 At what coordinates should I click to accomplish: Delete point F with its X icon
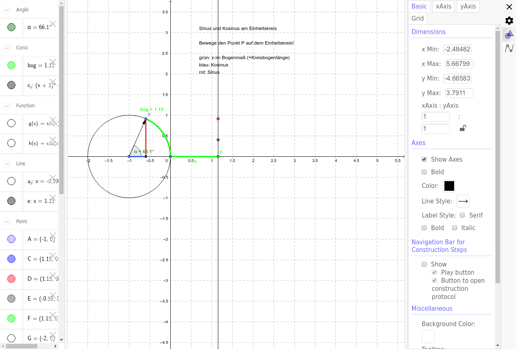coord(52,315)
